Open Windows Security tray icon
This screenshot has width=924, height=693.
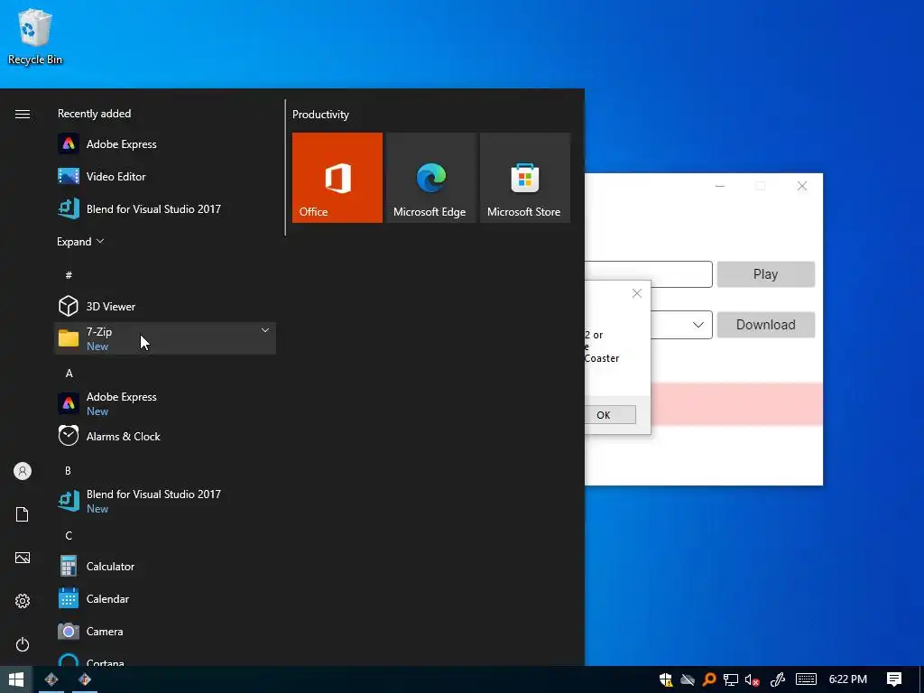coord(666,679)
